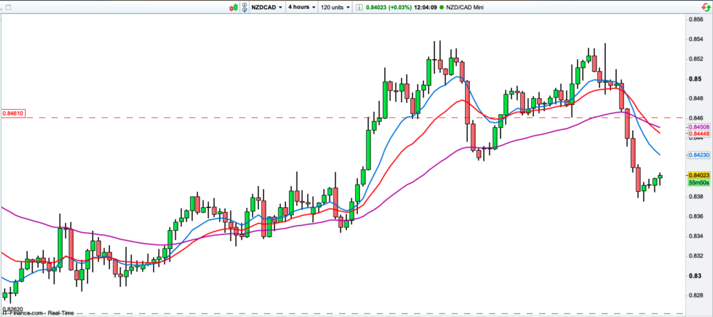Open the 4 hours timeframe dropdown

(x=300, y=7)
